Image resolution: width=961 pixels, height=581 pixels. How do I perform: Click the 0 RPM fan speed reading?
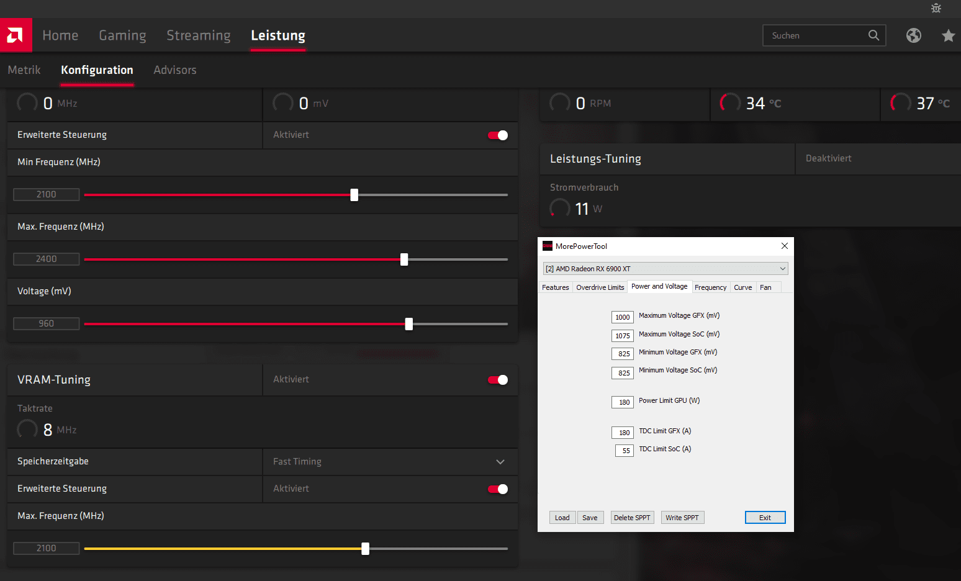click(580, 103)
